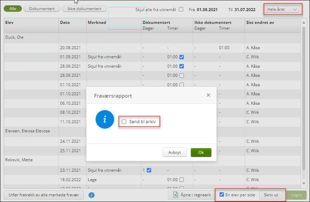
Task: Close the Fraværsrapport dialog with X
Action: tap(208, 95)
